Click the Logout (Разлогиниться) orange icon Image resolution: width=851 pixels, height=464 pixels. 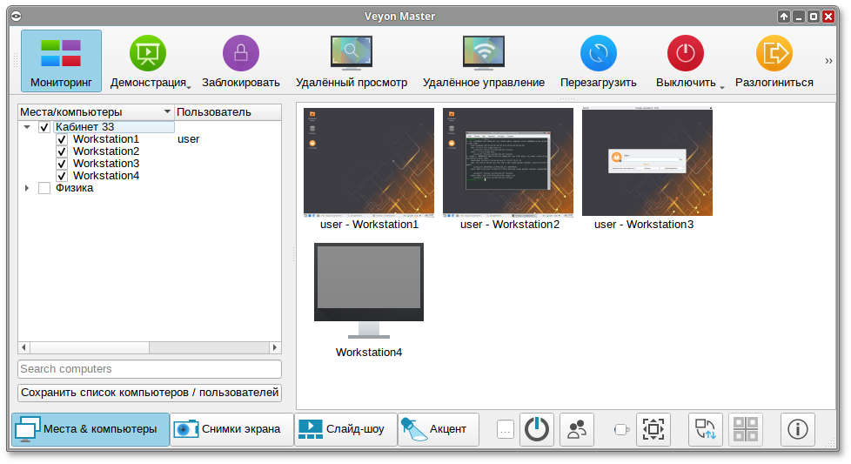pos(774,54)
